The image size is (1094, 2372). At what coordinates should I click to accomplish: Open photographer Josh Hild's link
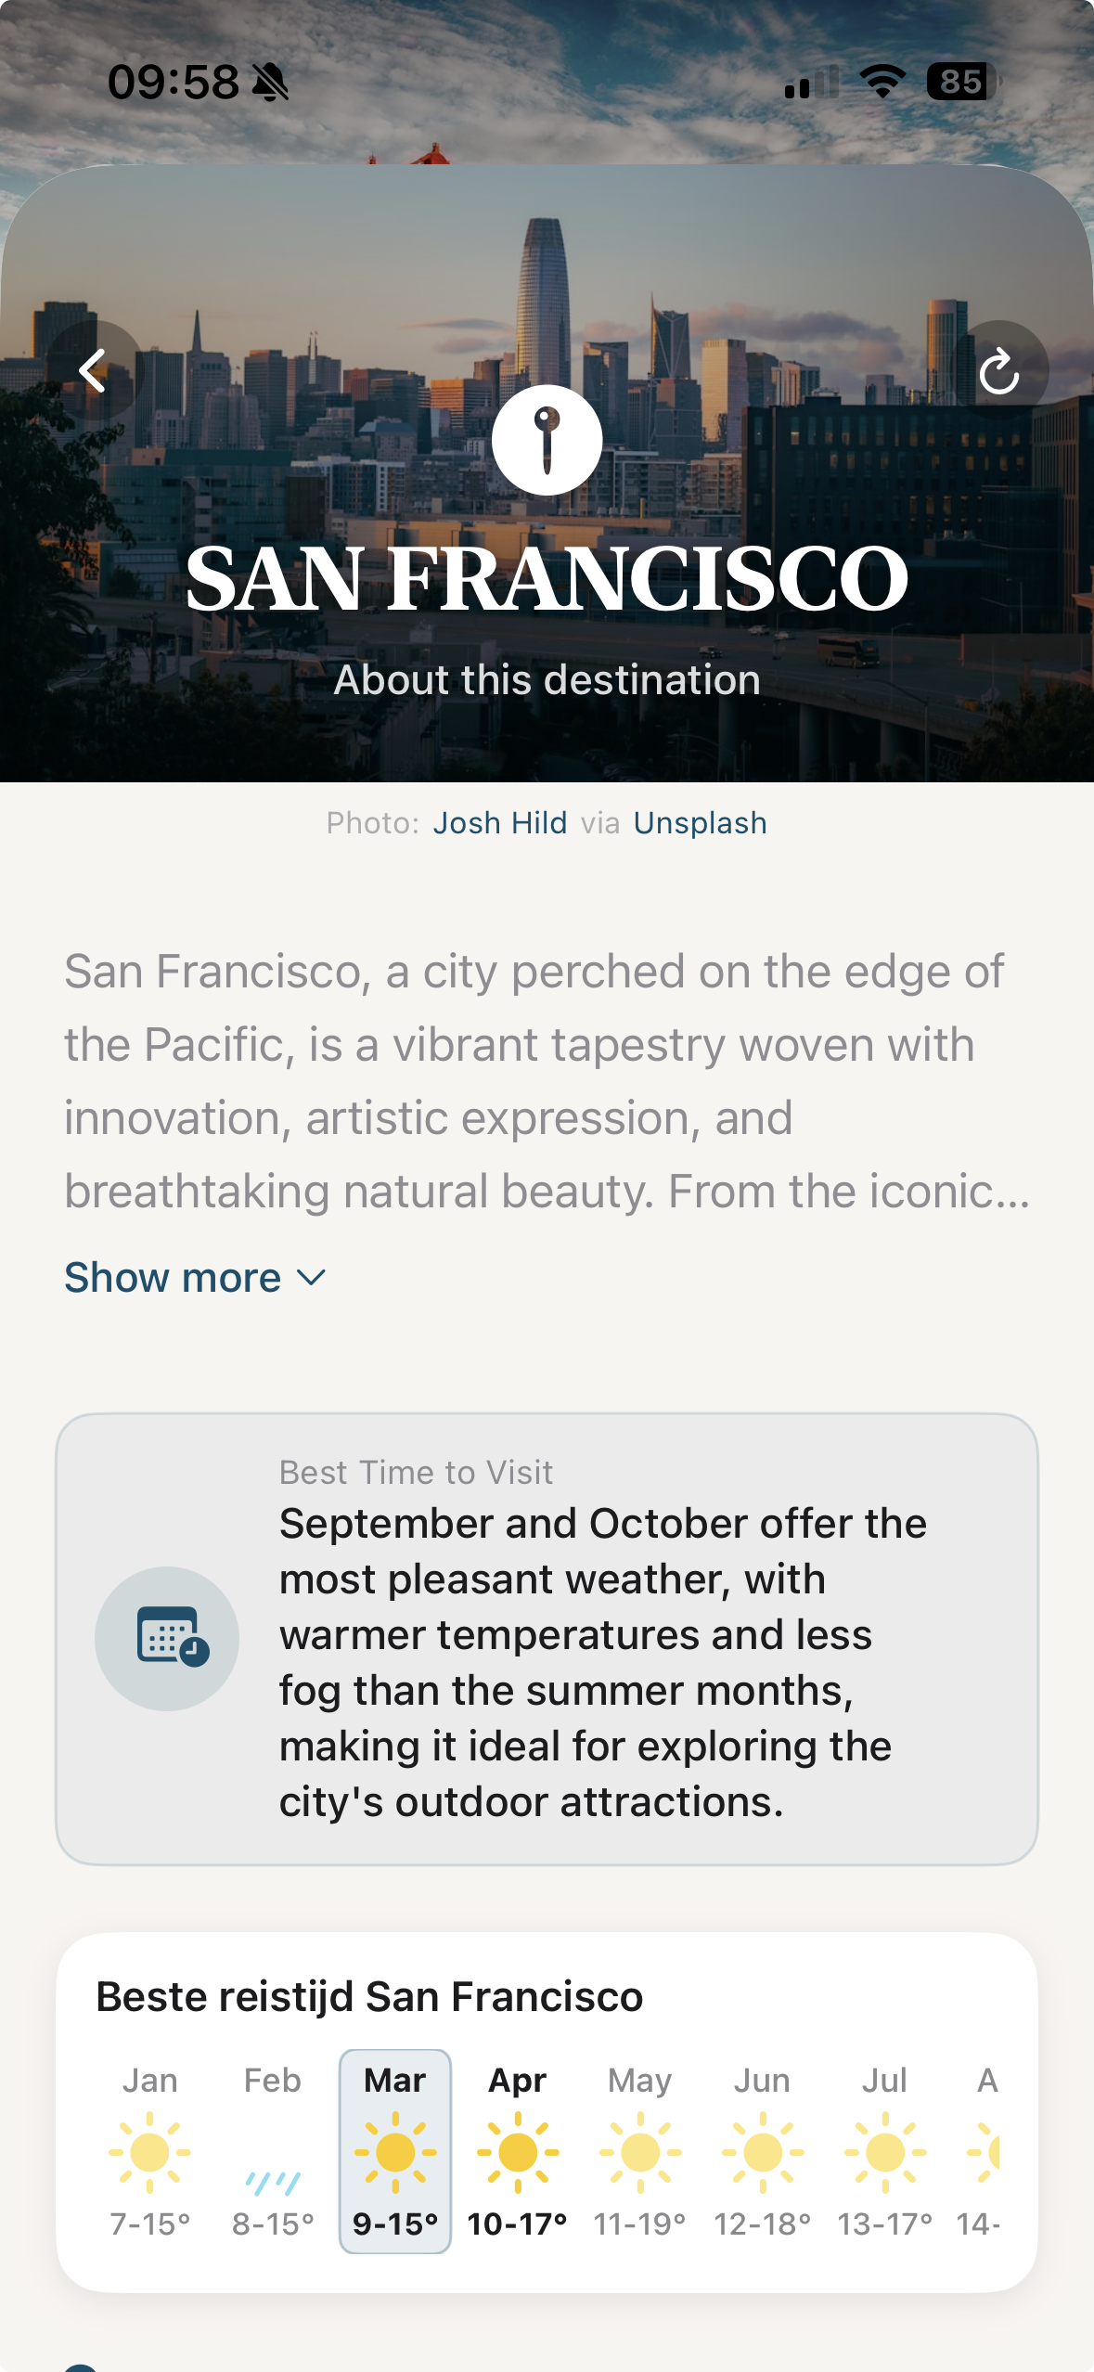(x=500, y=823)
